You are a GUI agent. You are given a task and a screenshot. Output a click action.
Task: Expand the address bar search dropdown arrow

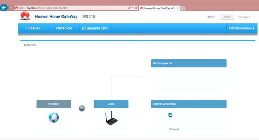coord(132,8)
